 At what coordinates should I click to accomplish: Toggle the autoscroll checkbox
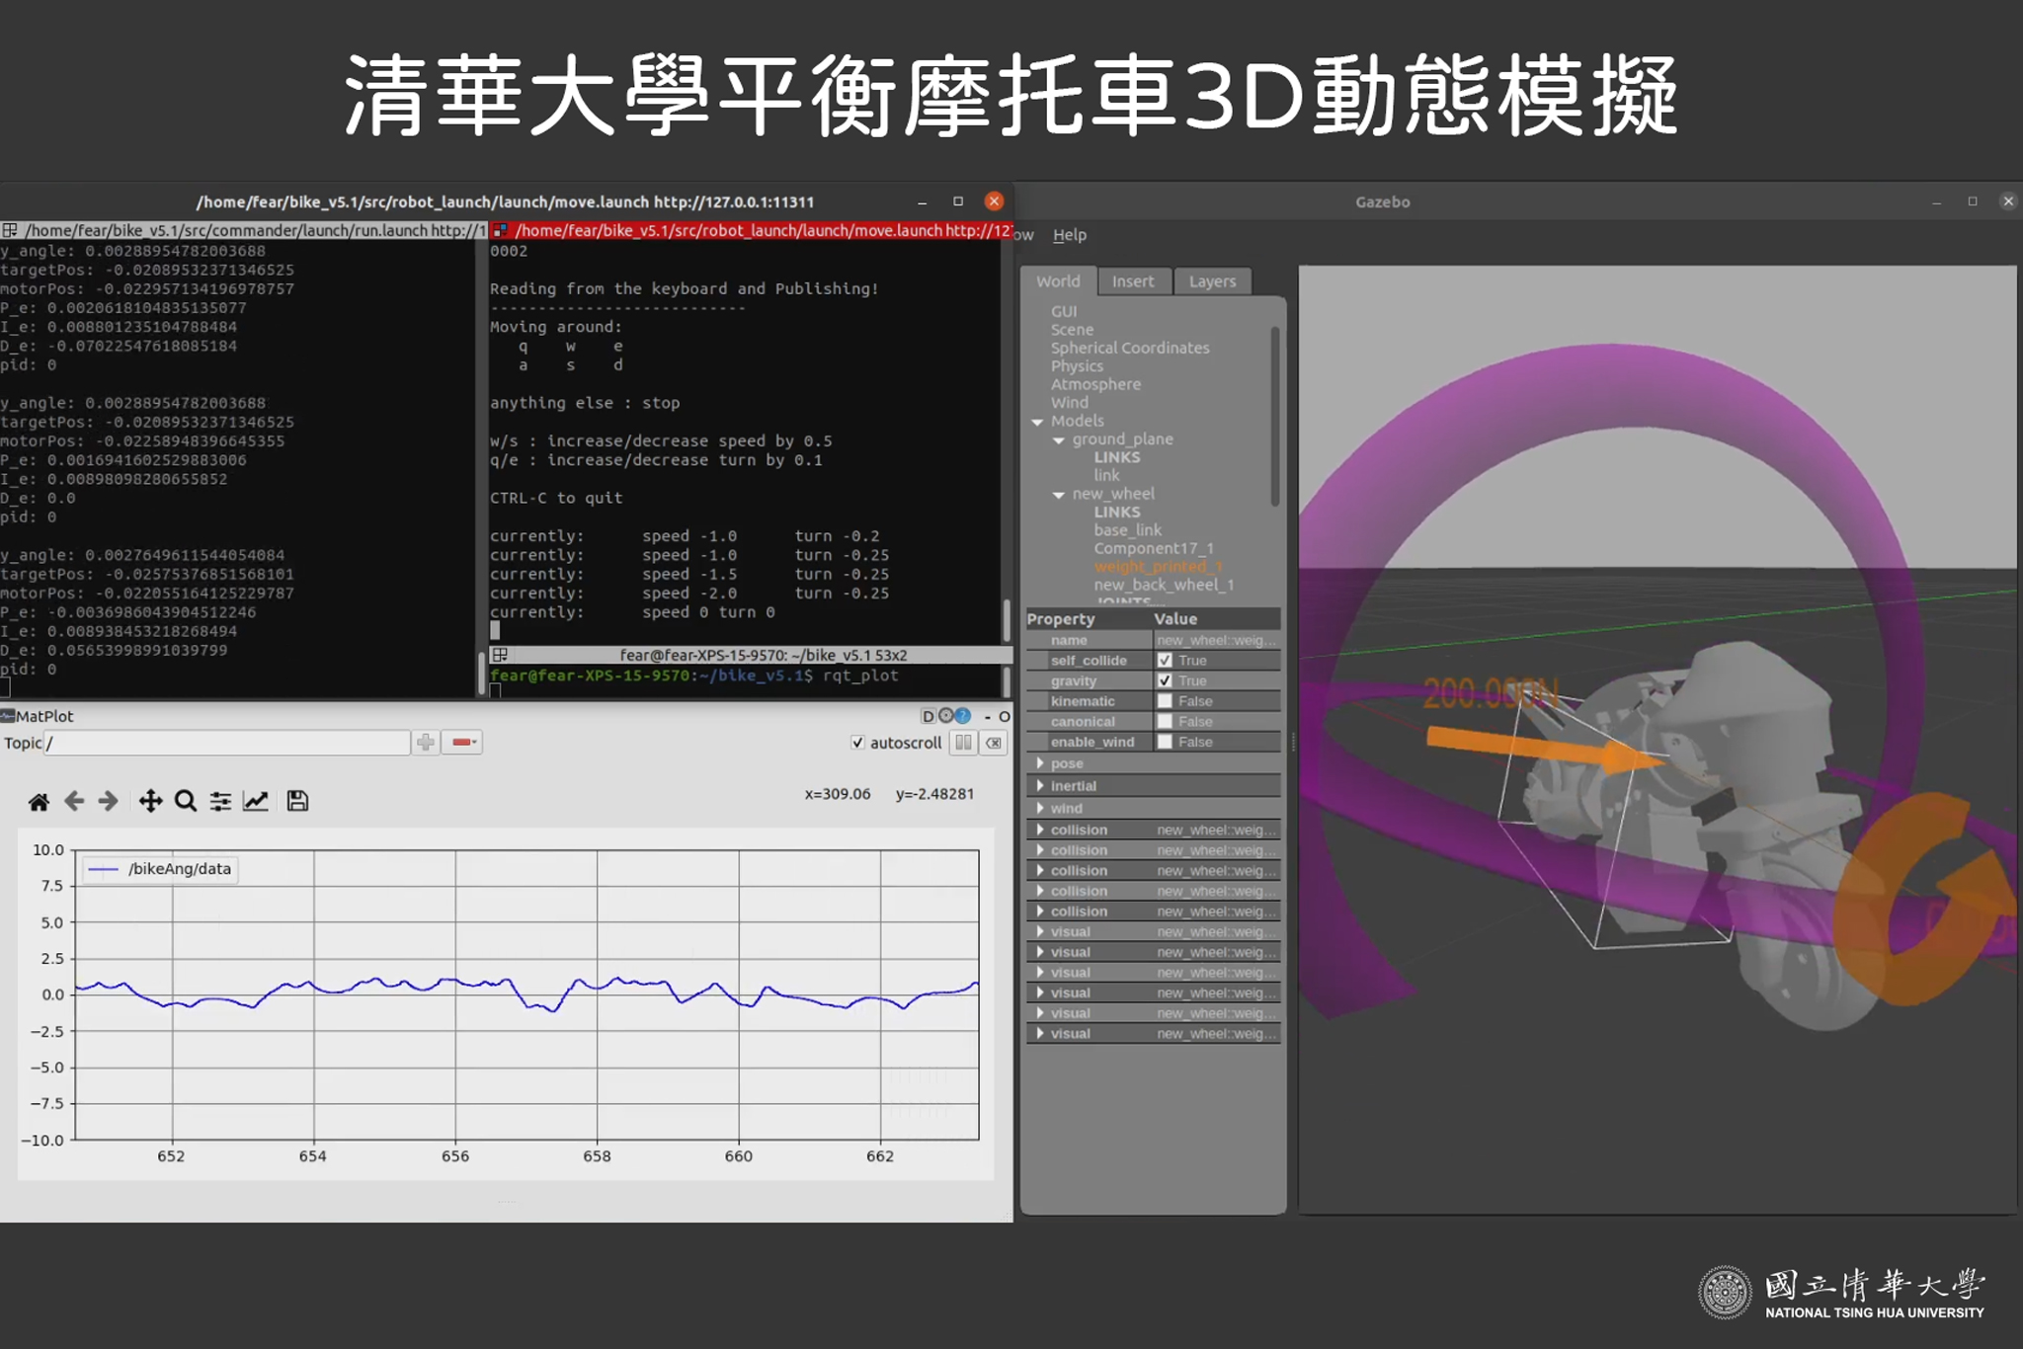[x=857, y=743]
